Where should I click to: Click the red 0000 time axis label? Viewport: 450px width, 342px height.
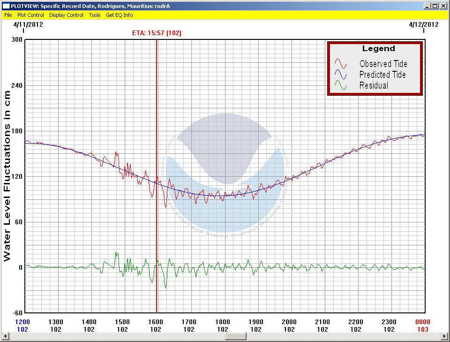pos(423,322)
